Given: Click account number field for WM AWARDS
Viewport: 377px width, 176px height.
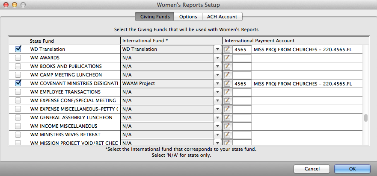Looking at the screenshot, I should (242, 58).
